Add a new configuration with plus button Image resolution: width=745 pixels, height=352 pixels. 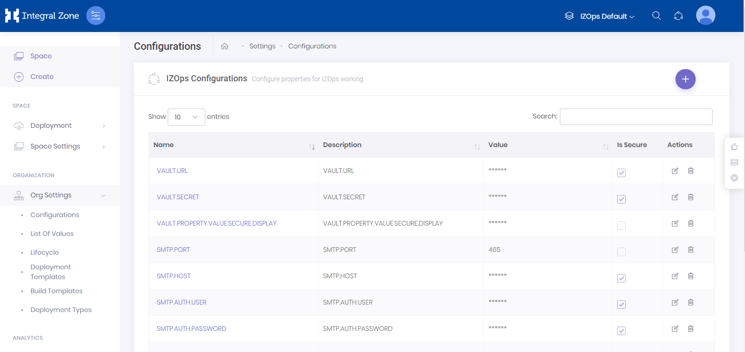(x=685, y=79)
